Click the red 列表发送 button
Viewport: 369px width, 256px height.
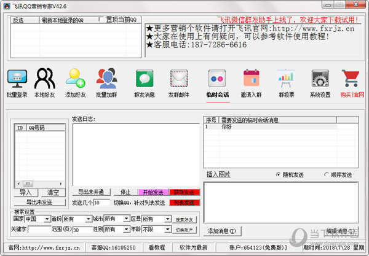pyautogui.click(x=184, y=203)
